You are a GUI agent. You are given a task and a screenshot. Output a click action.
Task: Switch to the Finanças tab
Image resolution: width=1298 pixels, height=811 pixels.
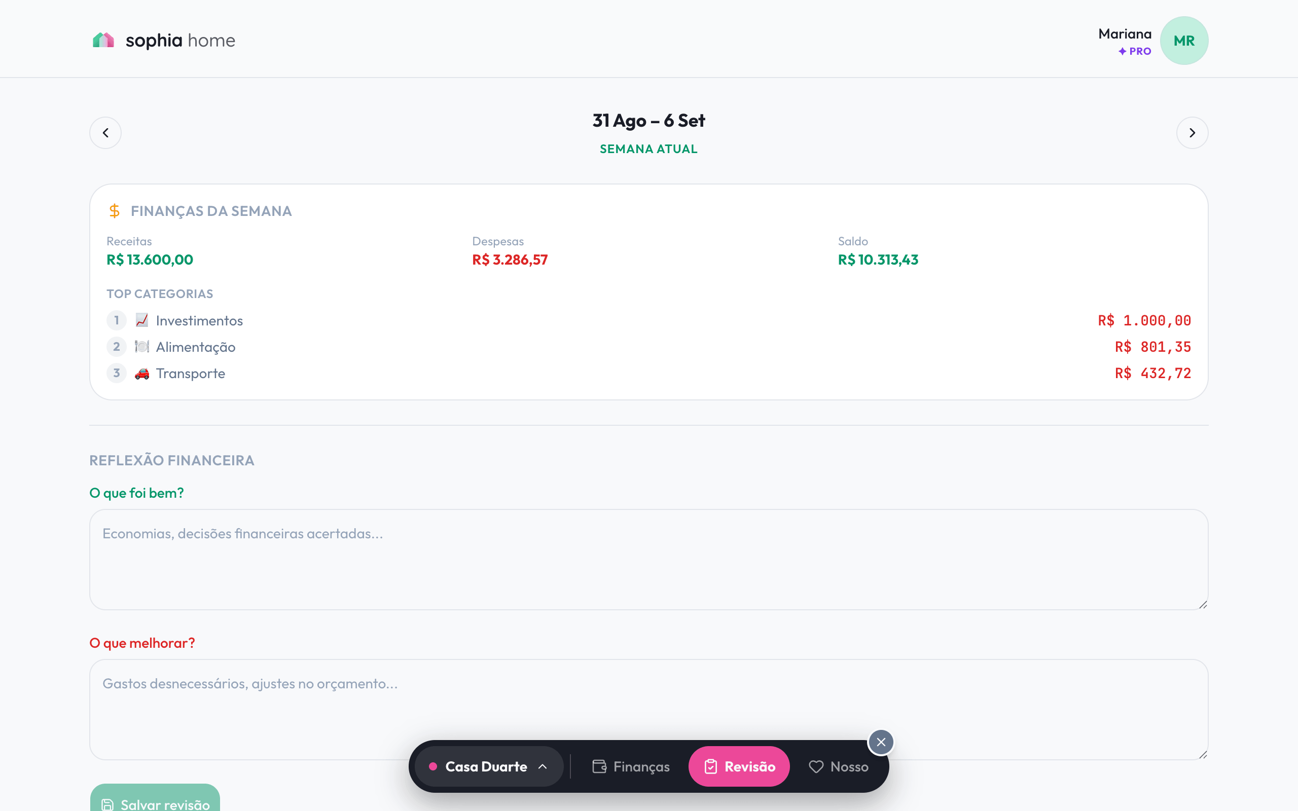tap(631, 766)
